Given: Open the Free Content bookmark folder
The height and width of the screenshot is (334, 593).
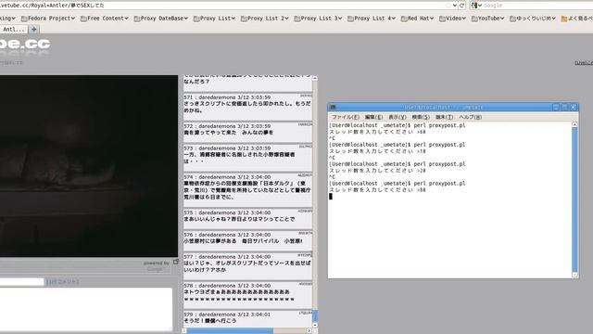Looking at the screenshot, I should coord(105,19).
